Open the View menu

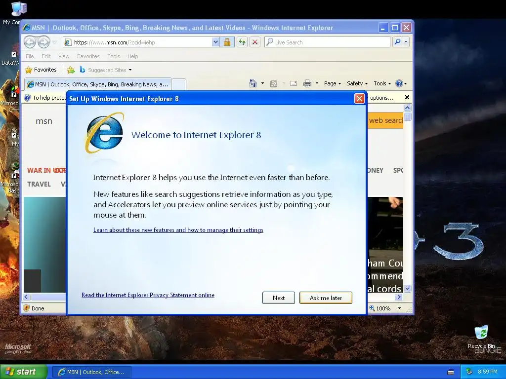pos(64,56)
